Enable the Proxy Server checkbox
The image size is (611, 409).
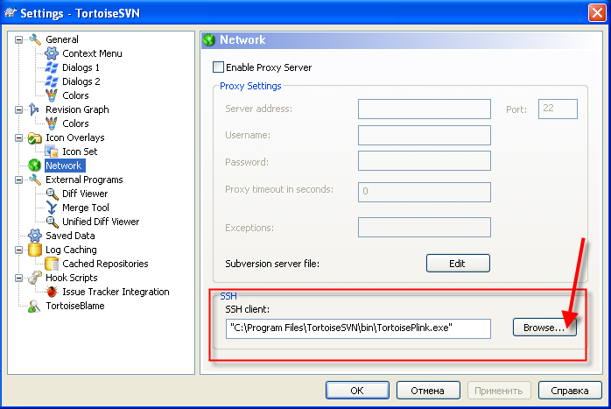[218, 67]
